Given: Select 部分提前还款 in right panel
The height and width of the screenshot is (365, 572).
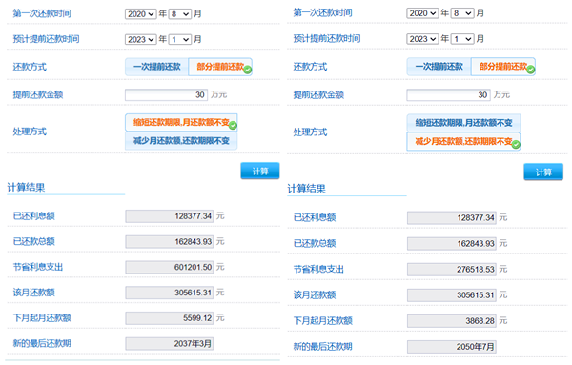Looking at the screenshot, I should [503, 67].
